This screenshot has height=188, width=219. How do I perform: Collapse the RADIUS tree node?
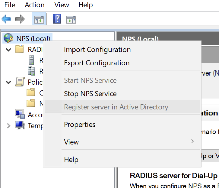[8, 50]
